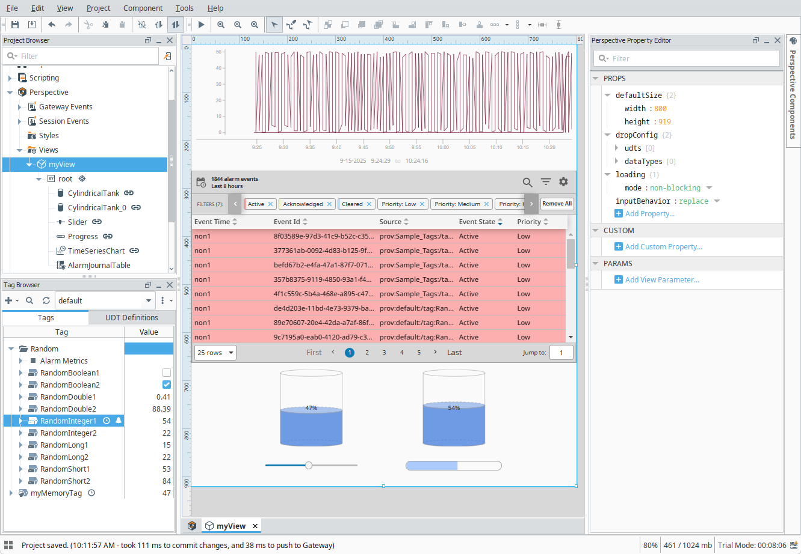Click Add Custom Property link
Image resolution: width=801 pixels, height=554 pixels.
pyautogui.click(x=663, y=246)
